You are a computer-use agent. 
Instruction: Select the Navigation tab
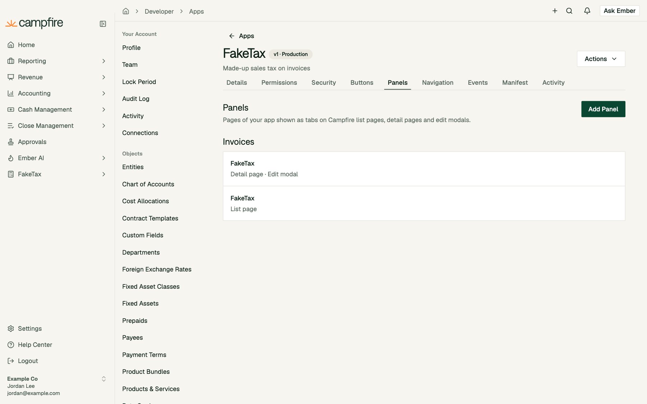(x=437, y=83)
